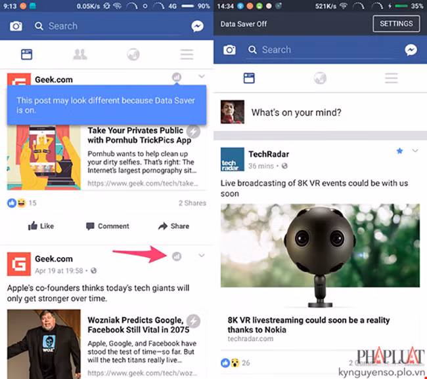Open 'Wozniak Predicts Google' article title
Screen dimensions: 427x379
pyautogui.click(x=139, y=325)
